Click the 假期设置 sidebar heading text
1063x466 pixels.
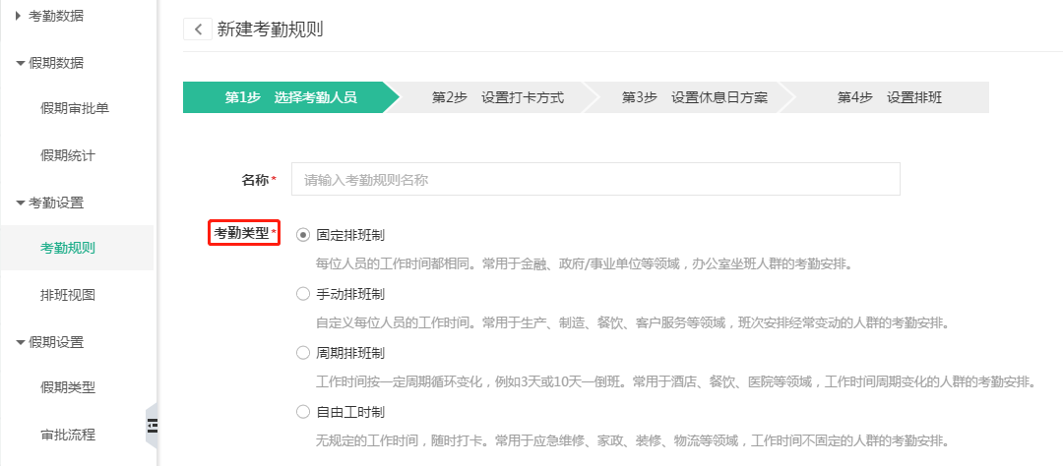55,343
